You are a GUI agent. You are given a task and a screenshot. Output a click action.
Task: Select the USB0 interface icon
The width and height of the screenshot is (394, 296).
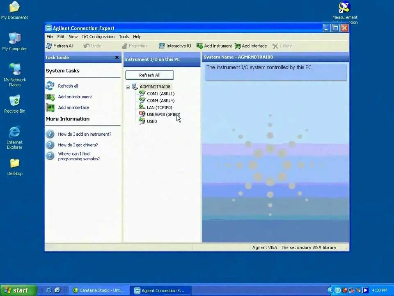point(142,121)
